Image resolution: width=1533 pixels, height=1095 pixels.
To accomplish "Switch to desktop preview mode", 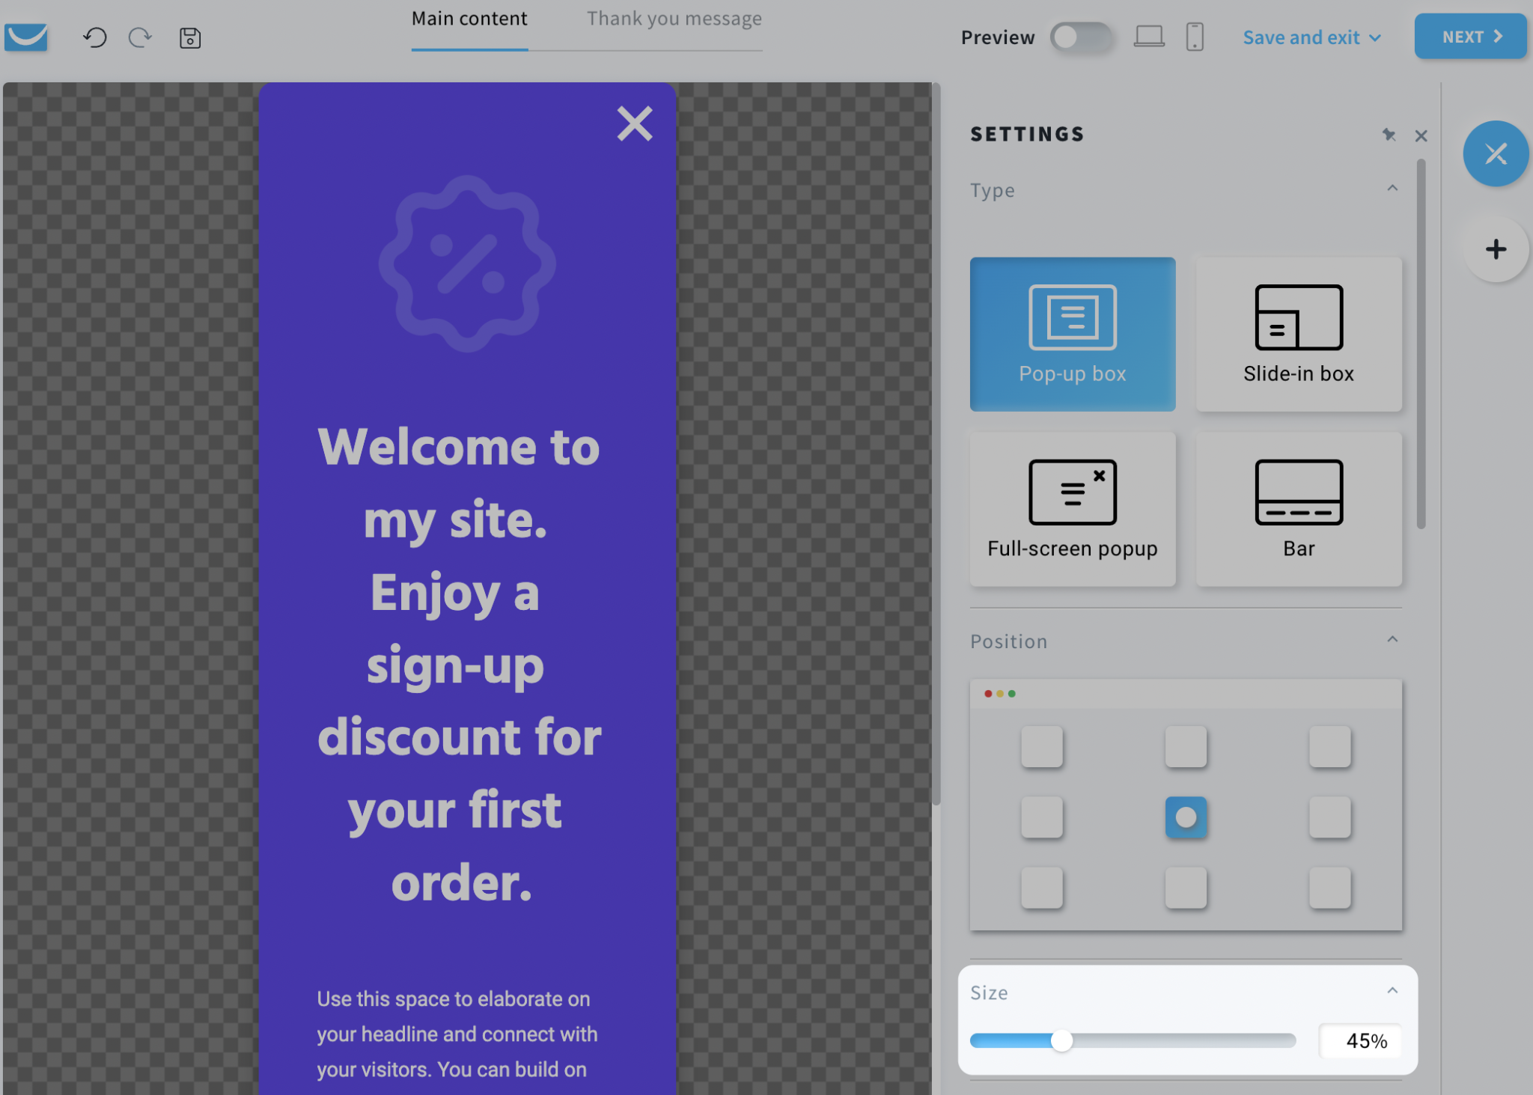I will (x=1149, y=36).
